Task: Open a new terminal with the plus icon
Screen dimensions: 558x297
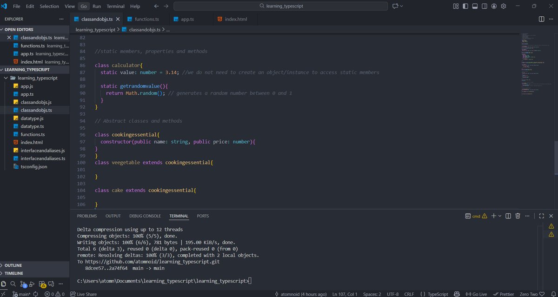Action: [494, 216]
